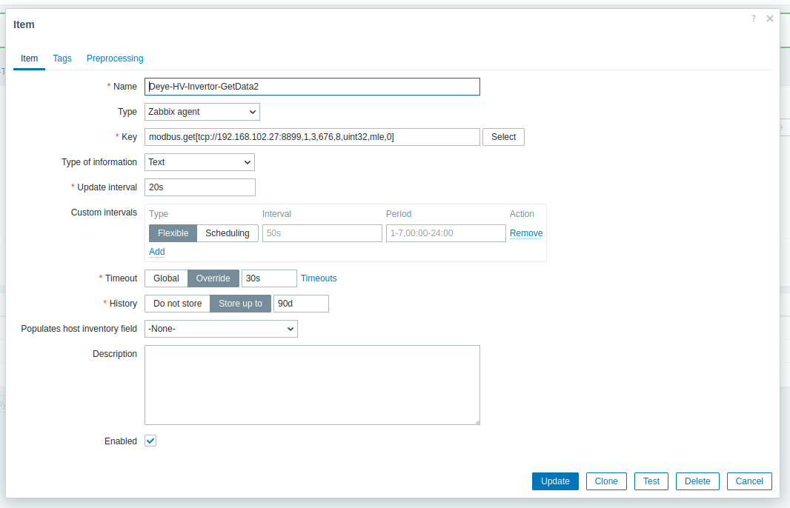This screenshot has width=790, height=508.
Task: Click into the Key modbus.get field
Action: (312, 137)
